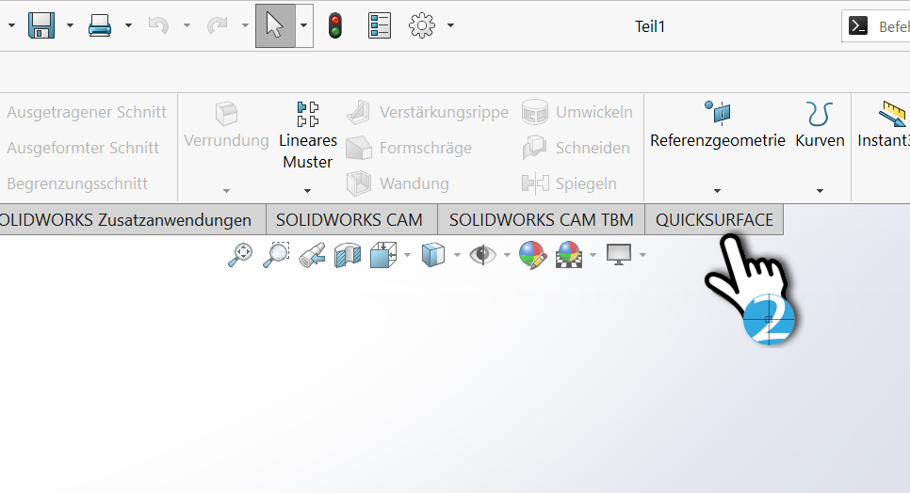Click the View Orientation icon
Viewport: 910px width, 493px height.
point(383,255)
